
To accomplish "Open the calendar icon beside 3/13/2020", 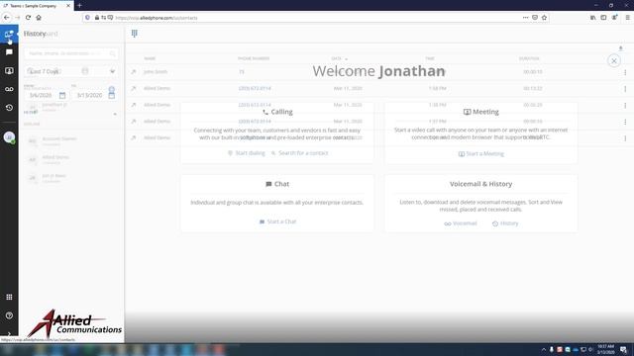I will tap(112, 95).
